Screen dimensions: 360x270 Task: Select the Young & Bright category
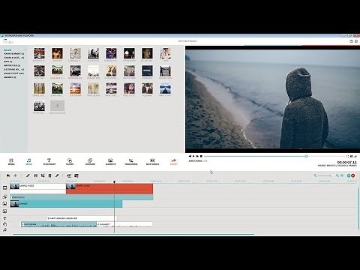13,54
